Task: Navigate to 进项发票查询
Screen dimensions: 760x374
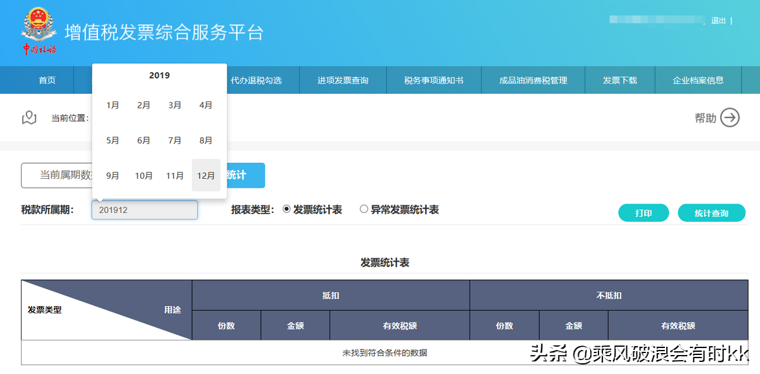Action: 343,80
